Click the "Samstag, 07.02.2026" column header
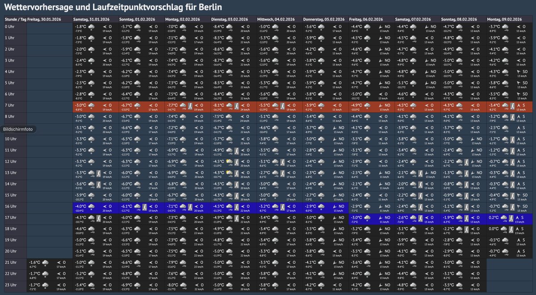 [413, 20]
